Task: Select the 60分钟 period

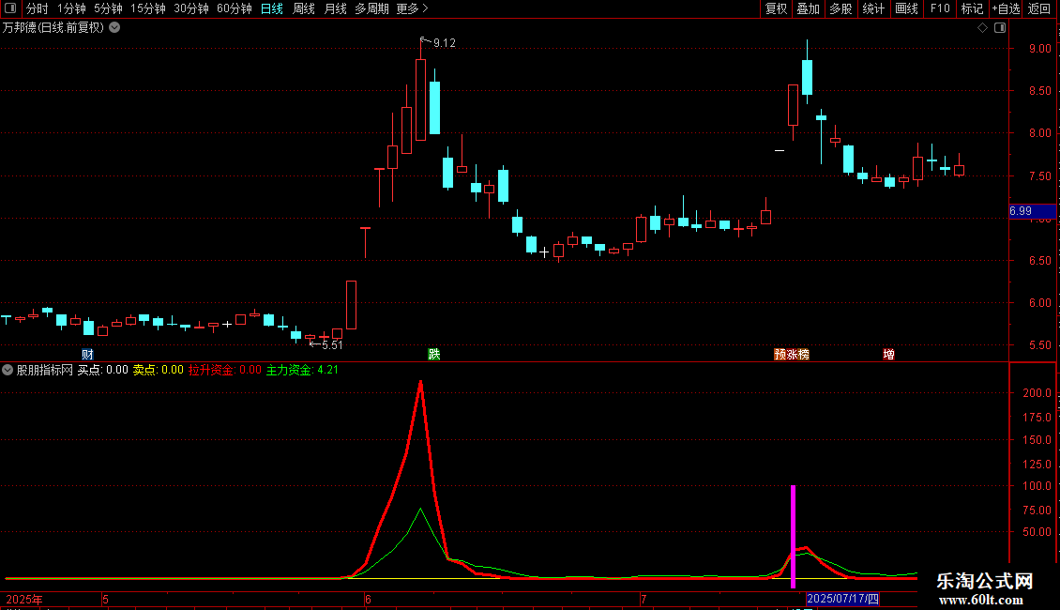Action: [x=235, y=8]
